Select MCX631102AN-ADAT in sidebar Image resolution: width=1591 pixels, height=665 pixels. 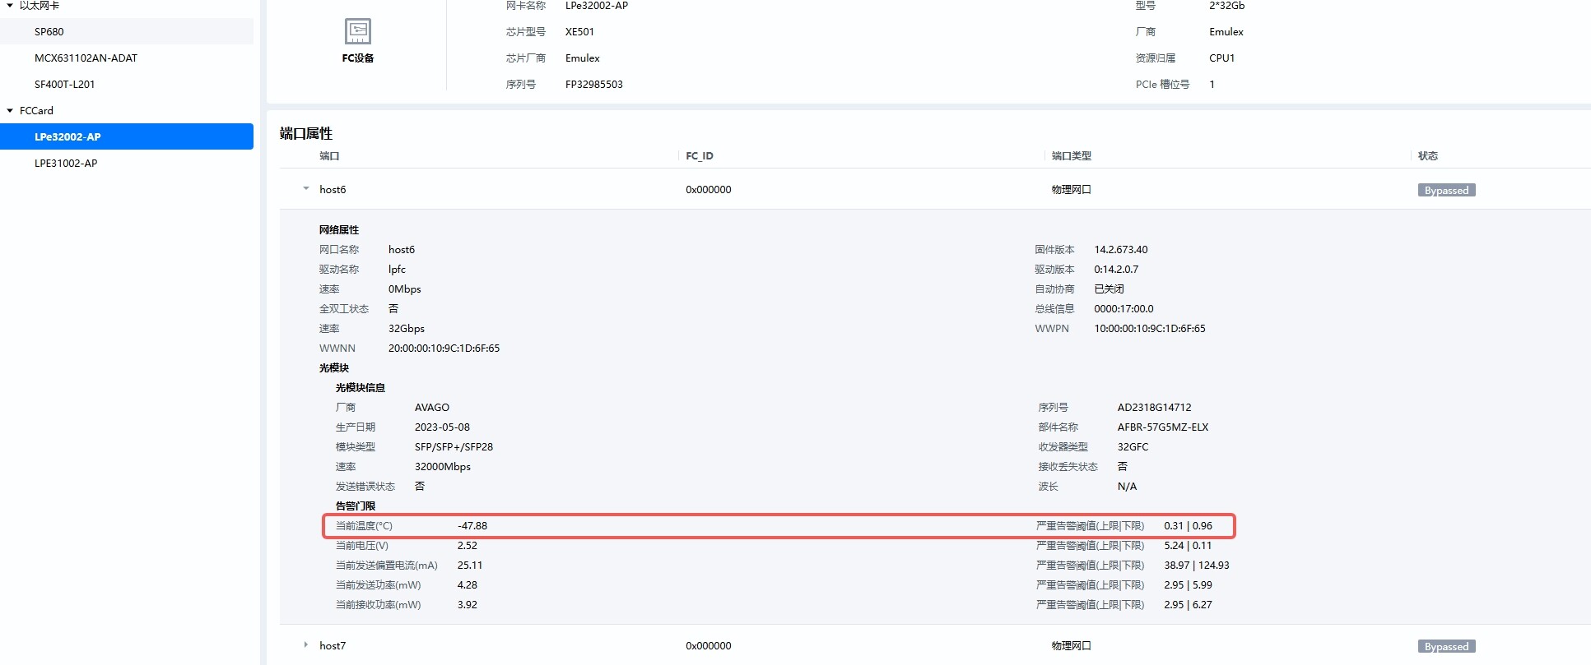[x=86, y=58]
